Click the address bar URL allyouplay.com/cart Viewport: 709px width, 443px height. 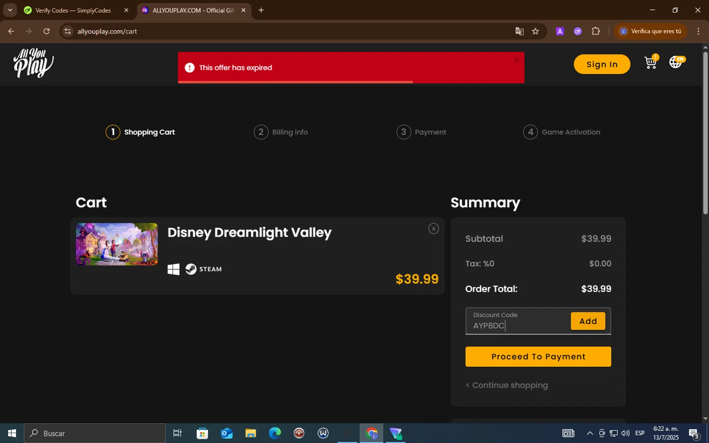pos(107,31)
